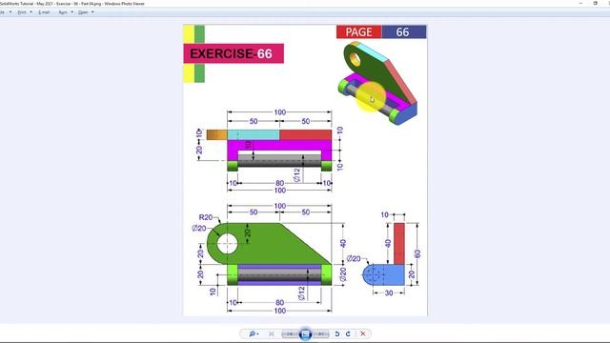Open the Burn menu

click(63, 12)
